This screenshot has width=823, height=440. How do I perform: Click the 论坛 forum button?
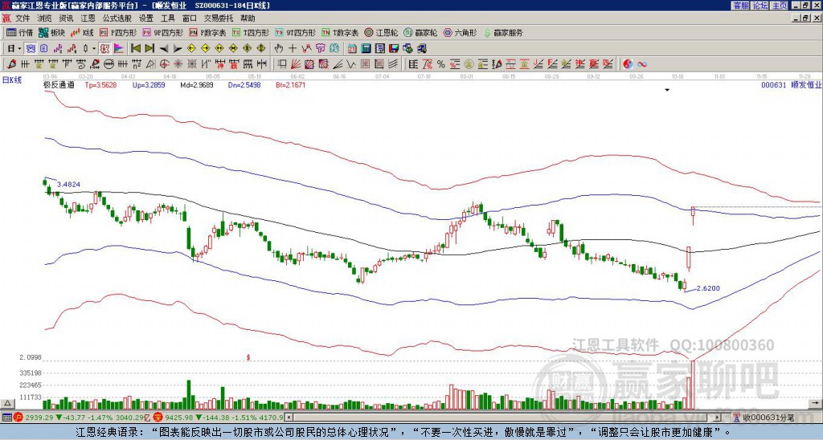760,6
